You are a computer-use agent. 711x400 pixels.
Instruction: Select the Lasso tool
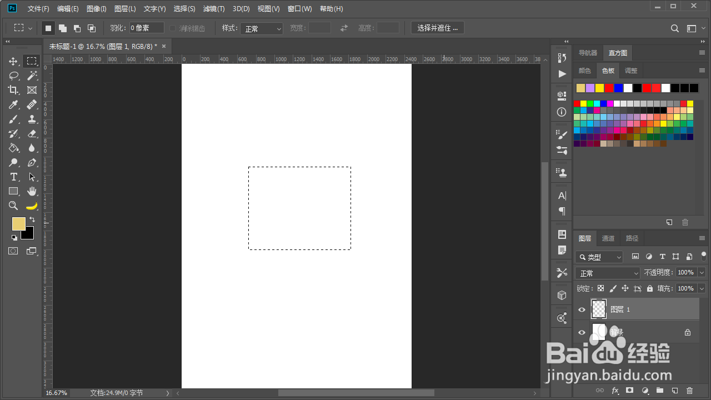click(x=14, y=76)
